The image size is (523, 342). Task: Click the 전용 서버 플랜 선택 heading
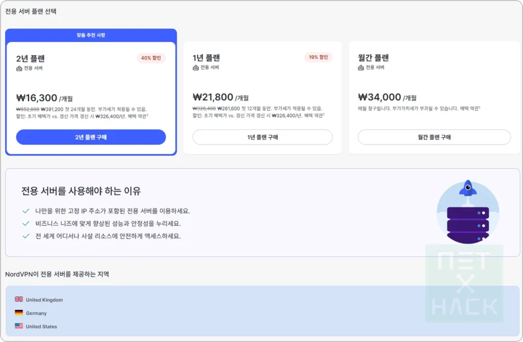31,11
